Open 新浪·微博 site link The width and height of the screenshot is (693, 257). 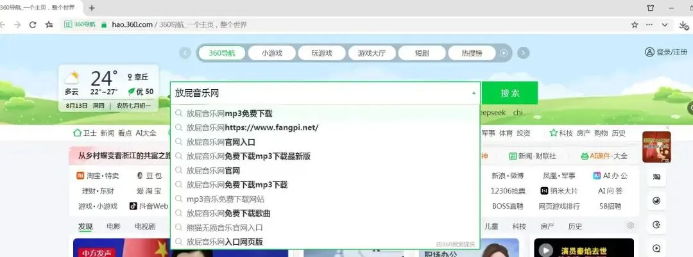coord(508,176)
